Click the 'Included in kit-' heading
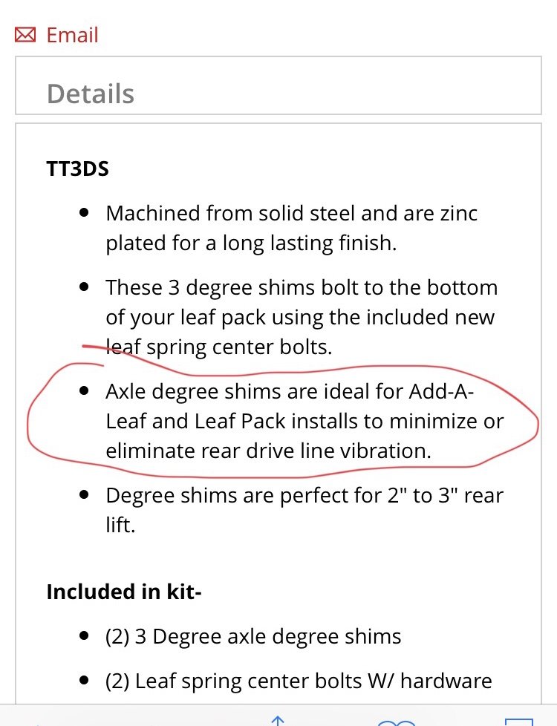This screenshot has width=557, height=726. click(x=124, y=592)
